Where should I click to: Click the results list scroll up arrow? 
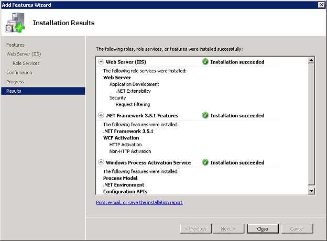click(x=311, y=60)
